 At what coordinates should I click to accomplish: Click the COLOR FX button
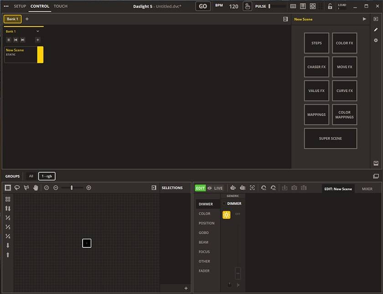click(x=344, y=43)
